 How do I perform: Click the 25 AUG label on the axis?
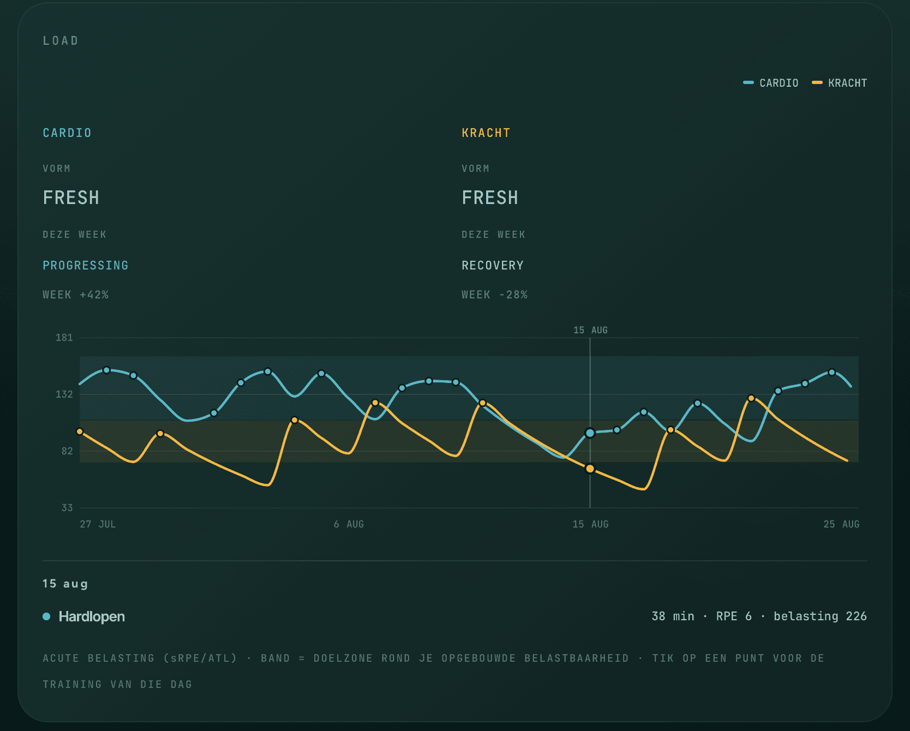[841, 524]
